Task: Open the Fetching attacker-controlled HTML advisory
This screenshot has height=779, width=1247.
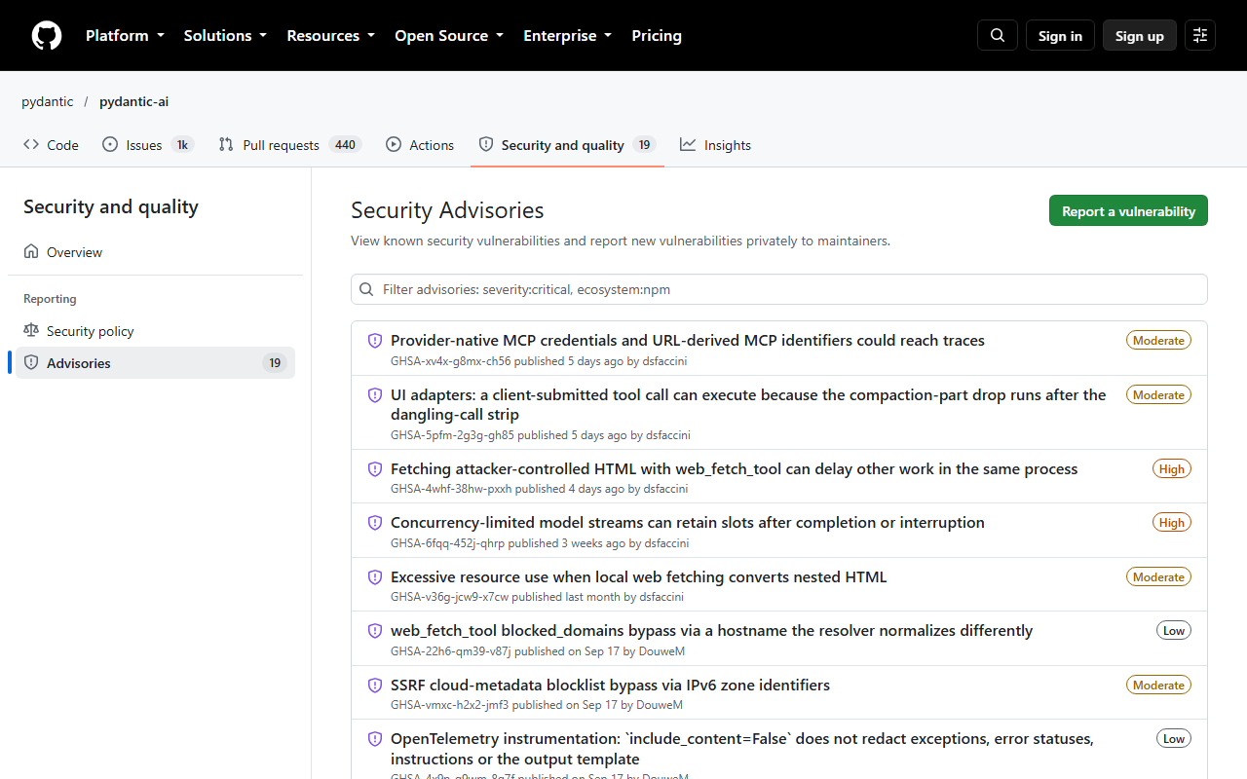Action: [x=735, y=469]
